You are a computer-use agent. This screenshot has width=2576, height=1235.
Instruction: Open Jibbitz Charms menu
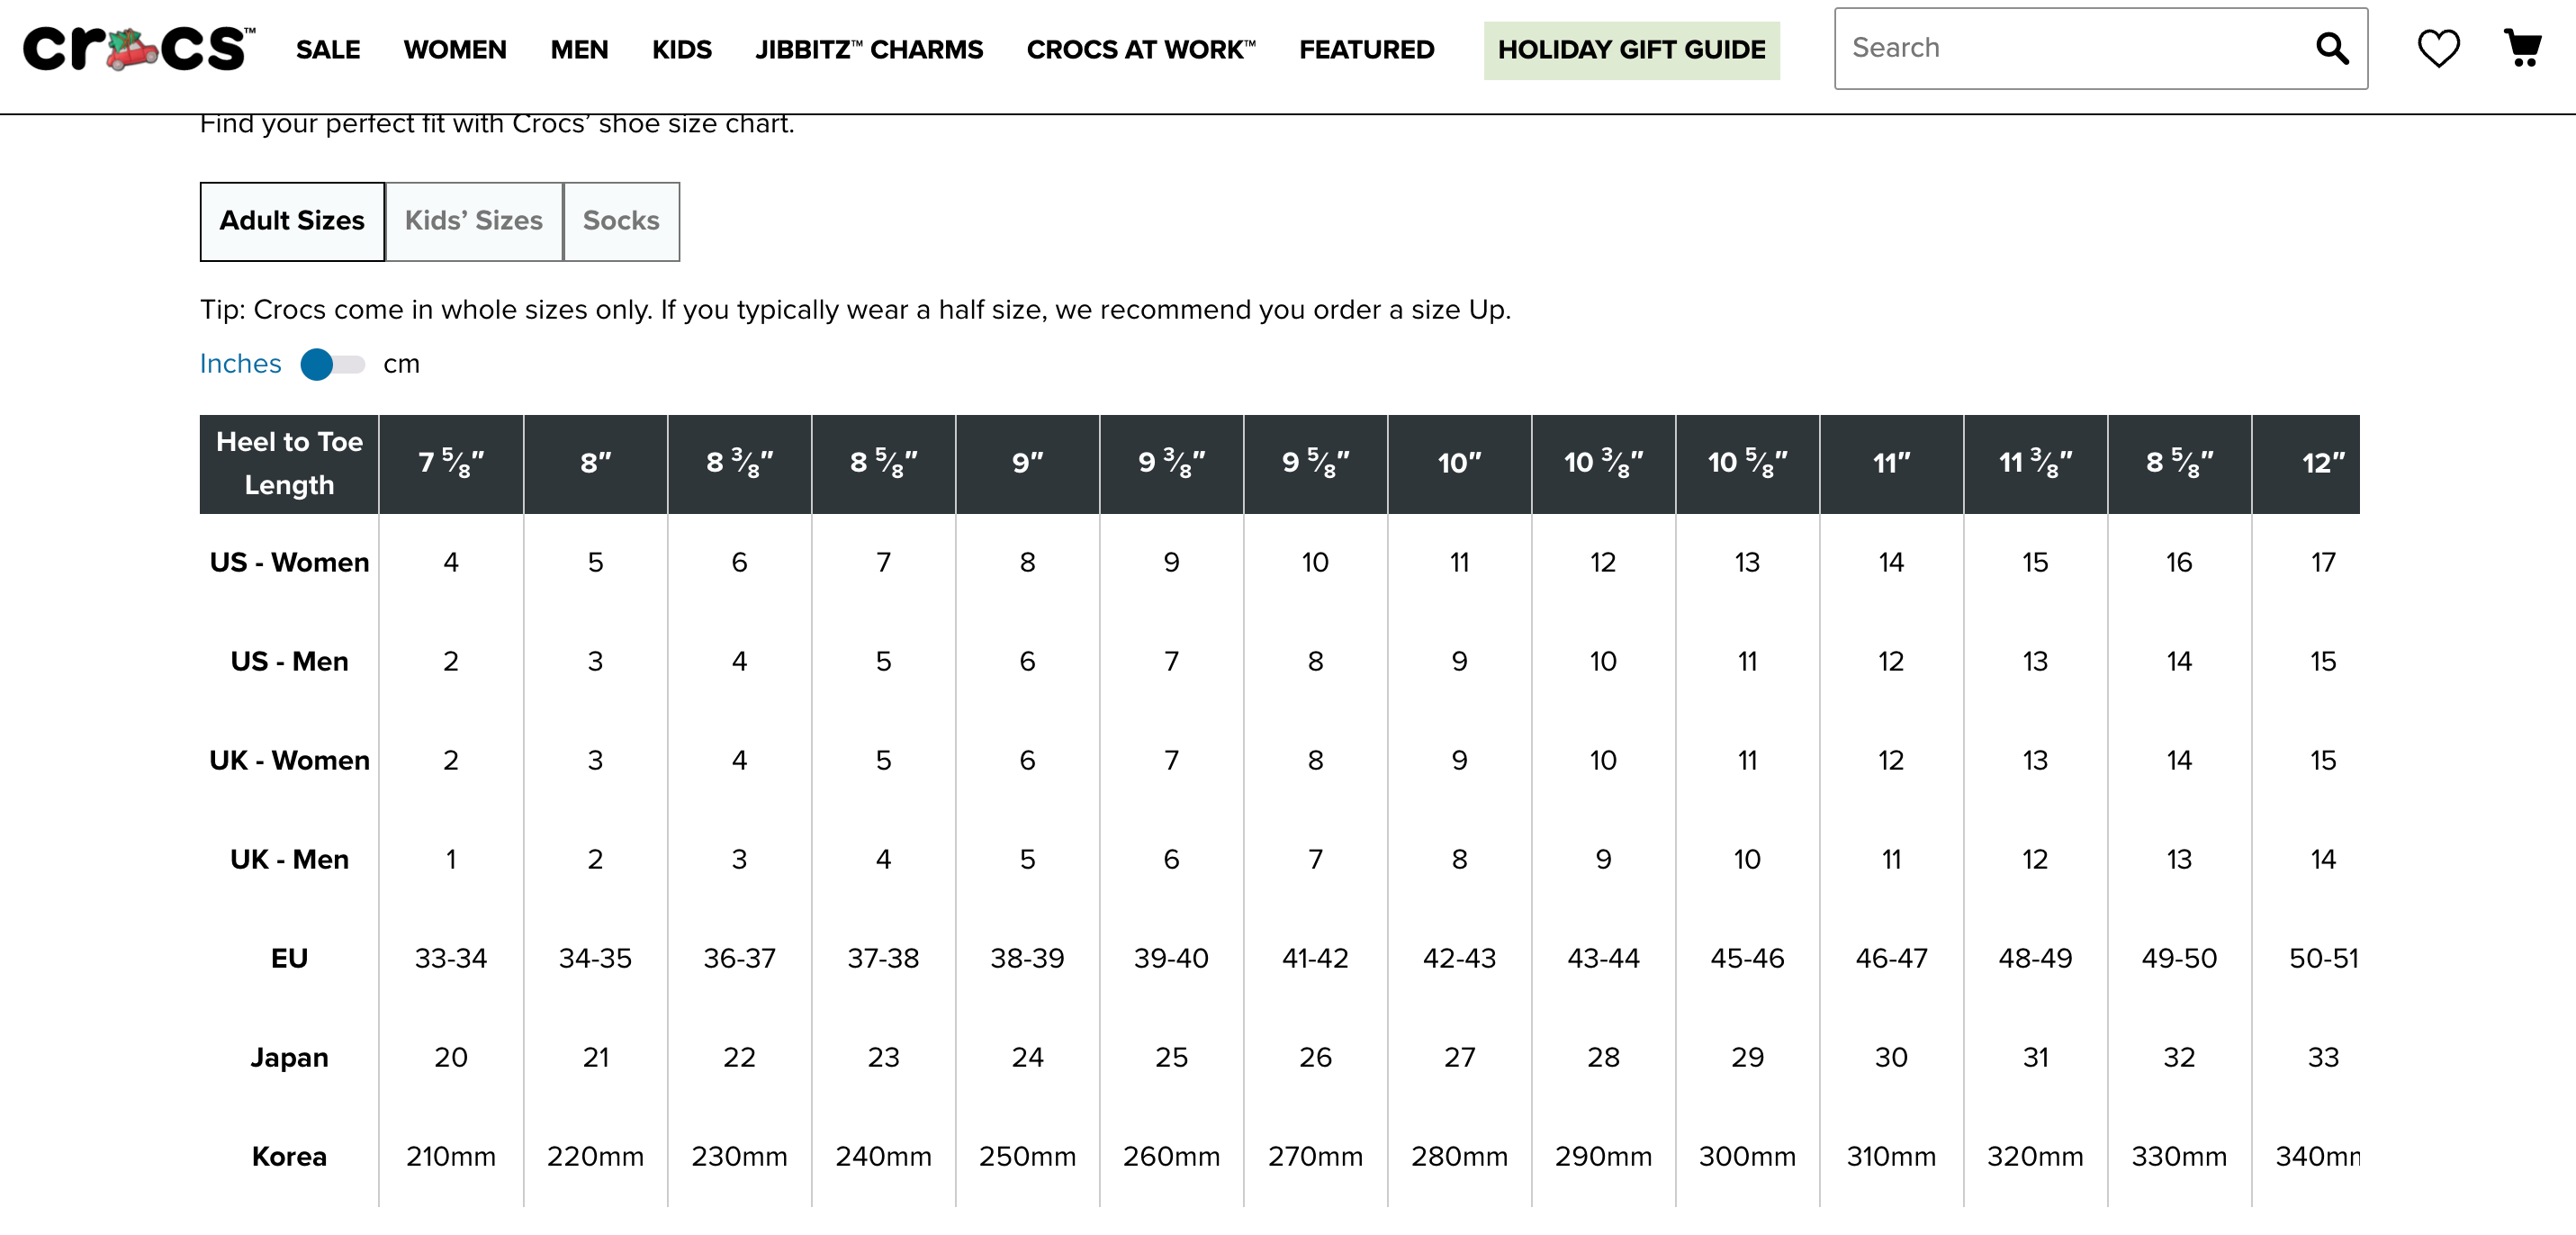point(868,50)
